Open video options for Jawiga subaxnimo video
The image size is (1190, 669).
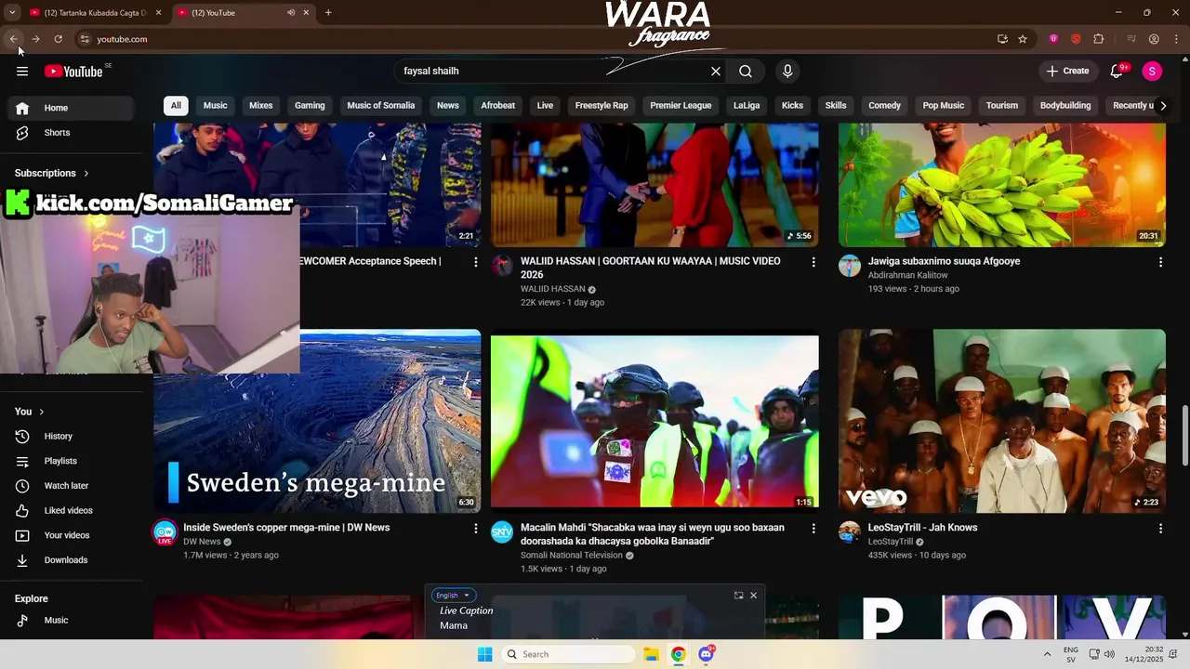coord(1160,263)
